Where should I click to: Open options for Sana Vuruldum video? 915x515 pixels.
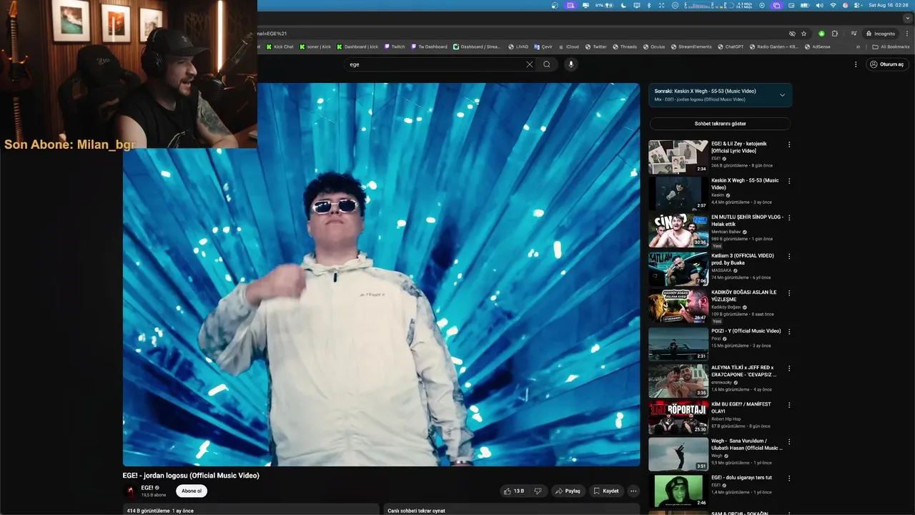coord(789,441)
